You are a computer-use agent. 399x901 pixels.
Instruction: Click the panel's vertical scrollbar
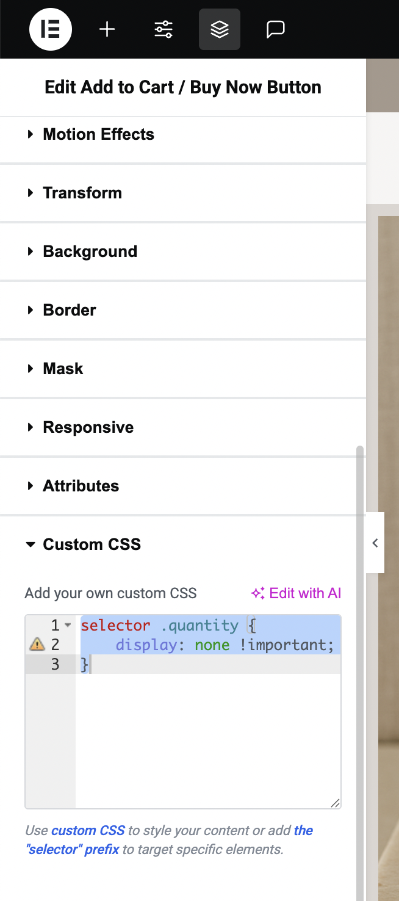(x=360, y=671)
